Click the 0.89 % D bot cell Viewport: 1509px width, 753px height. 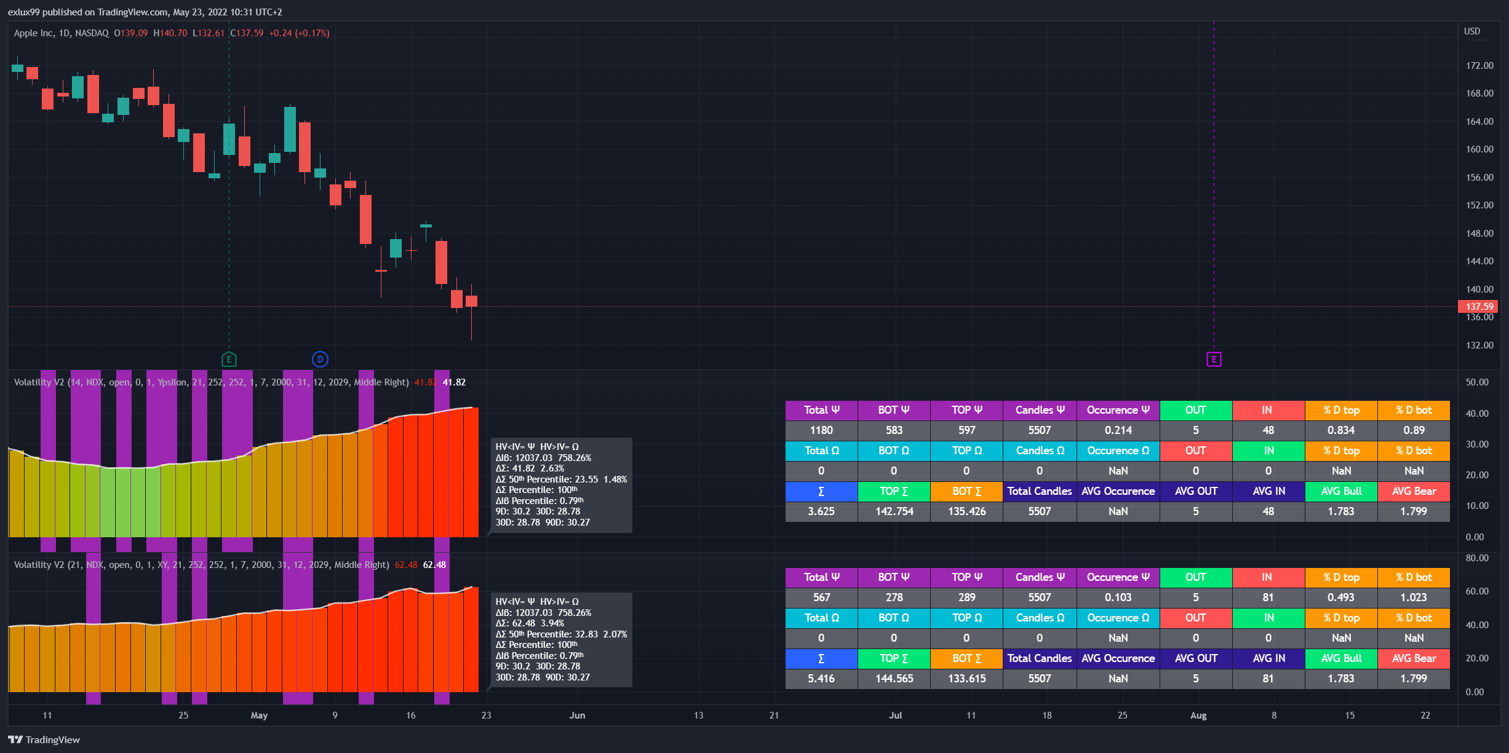[x=1414, y=430]
